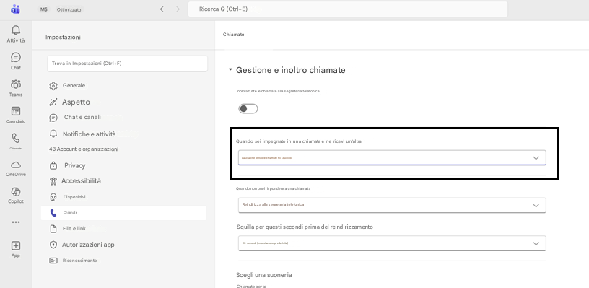The width and height of the screenshot is (589, 288).
Task: Open the Copilot icon
Action: (x=16, y=192)
